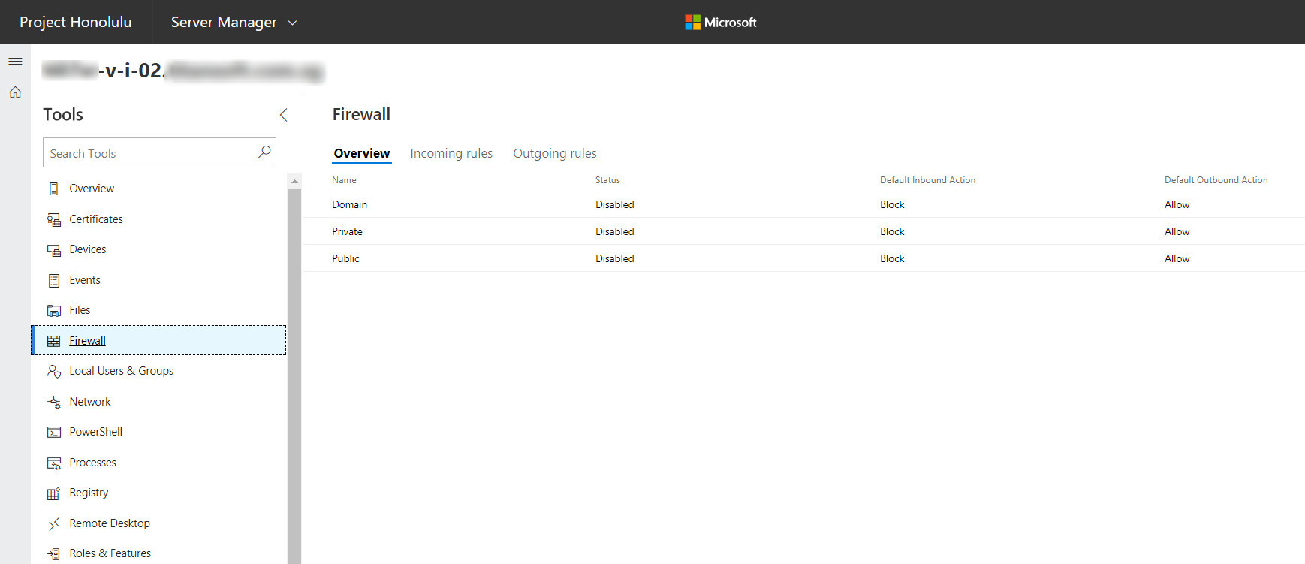This screenshot has height=564, width=1305.
Task: Click the PowerShell tool icon
Action: pos(54,432)
